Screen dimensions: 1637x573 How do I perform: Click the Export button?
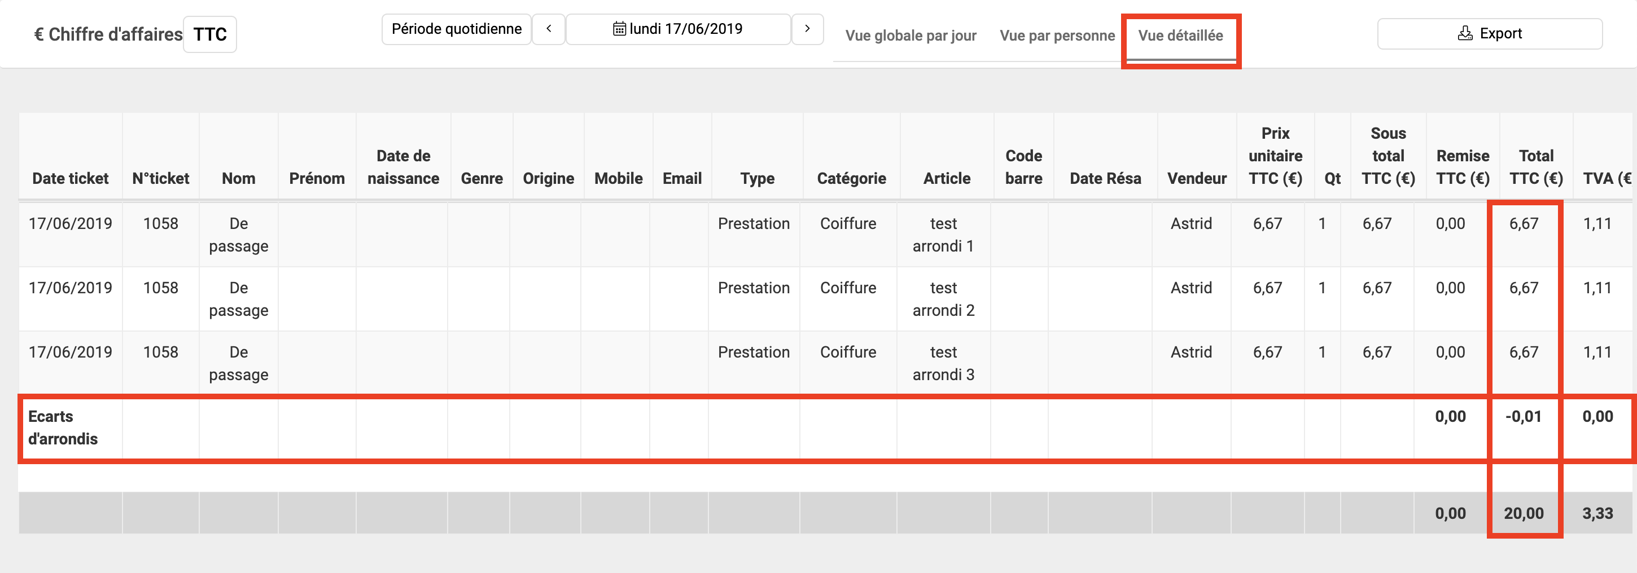pos(1490,34)
